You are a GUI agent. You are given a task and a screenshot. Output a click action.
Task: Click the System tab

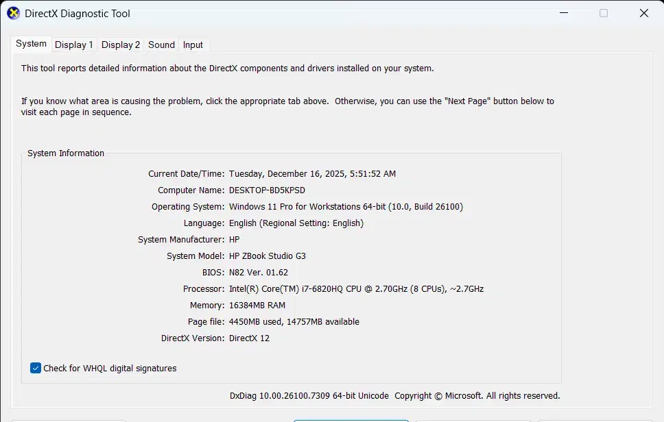tap(31, 43)
